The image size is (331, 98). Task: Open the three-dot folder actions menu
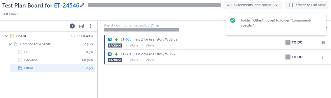90,26
